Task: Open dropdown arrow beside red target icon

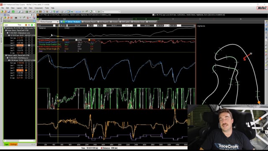Action: pyautogui.click(x=30, y=18)
